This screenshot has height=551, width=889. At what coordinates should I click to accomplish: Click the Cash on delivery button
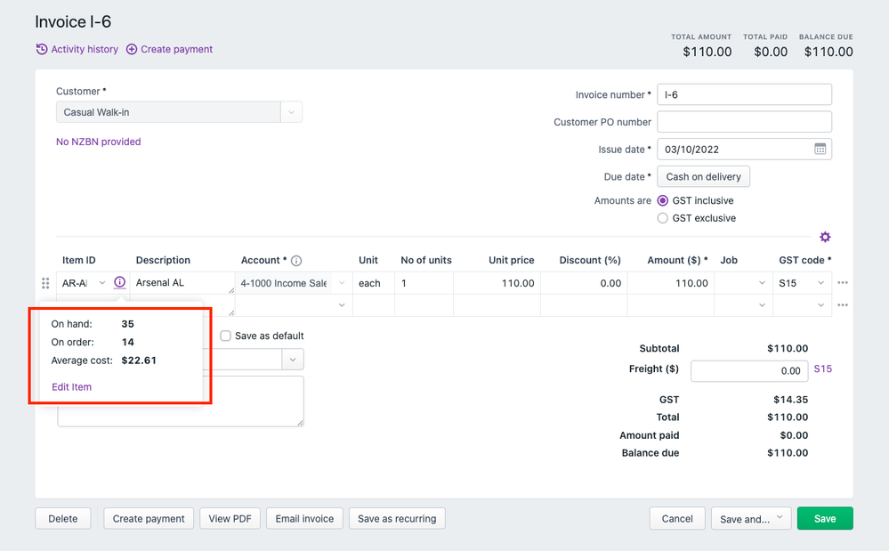coord(703,176)
